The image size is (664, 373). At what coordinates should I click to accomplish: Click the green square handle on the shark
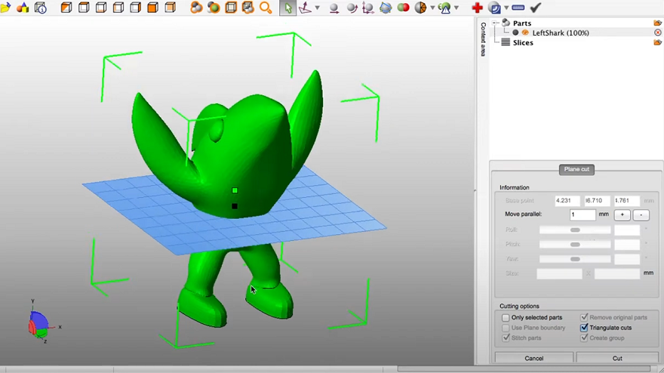235,190
